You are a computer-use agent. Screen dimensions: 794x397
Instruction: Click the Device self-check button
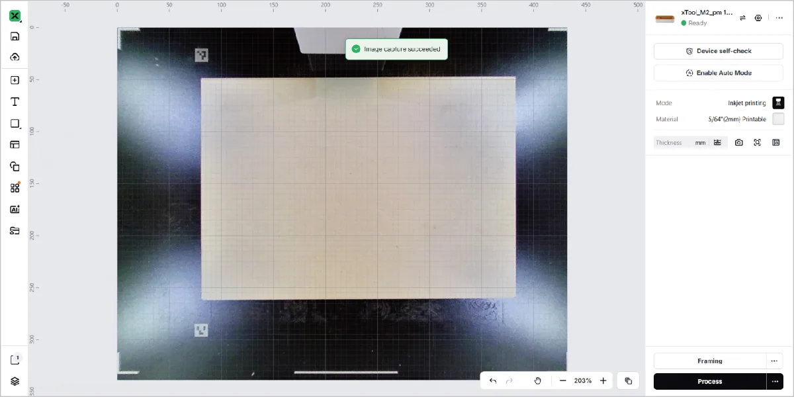tap(719, 51)
